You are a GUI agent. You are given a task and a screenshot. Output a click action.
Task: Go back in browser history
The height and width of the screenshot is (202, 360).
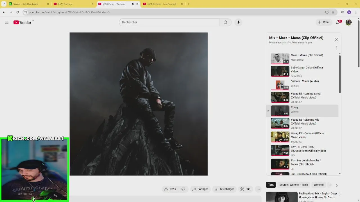click(4, 12)
